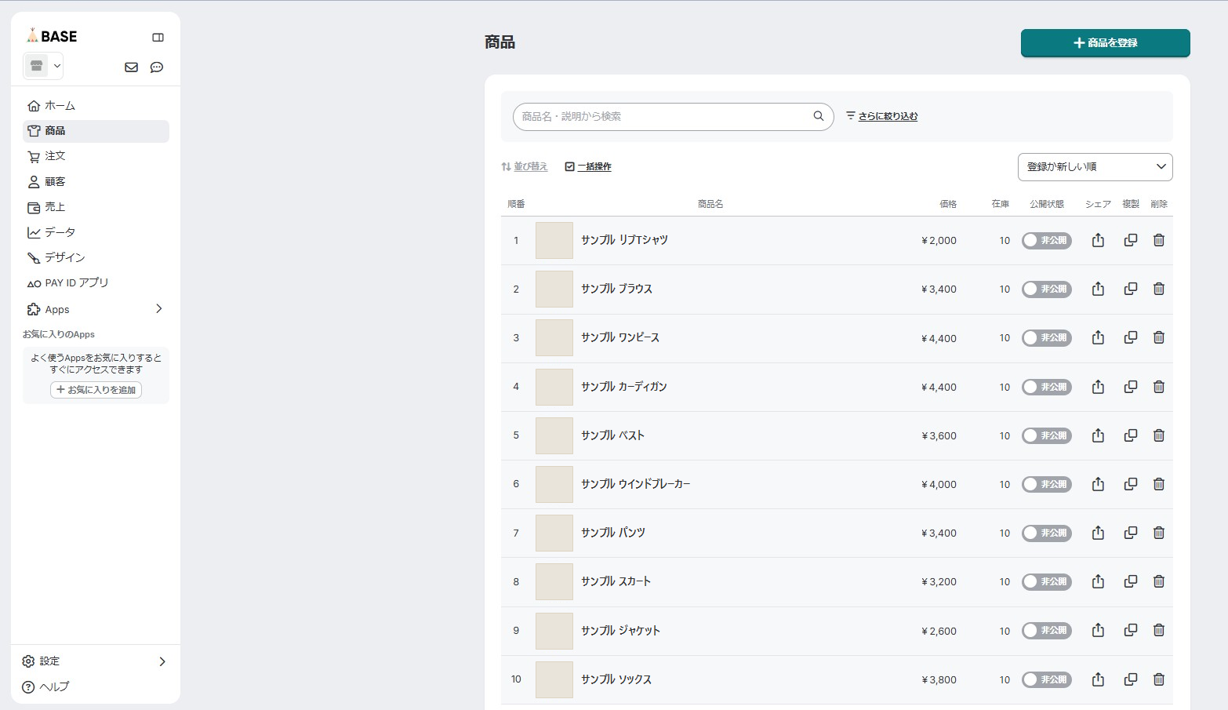The height and width of the screenshot is (710, 1228).
Task: Focus the 商品名・説明から検索 search field
Action: (673, 116)
